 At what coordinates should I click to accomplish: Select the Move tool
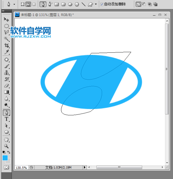[6, 19]
